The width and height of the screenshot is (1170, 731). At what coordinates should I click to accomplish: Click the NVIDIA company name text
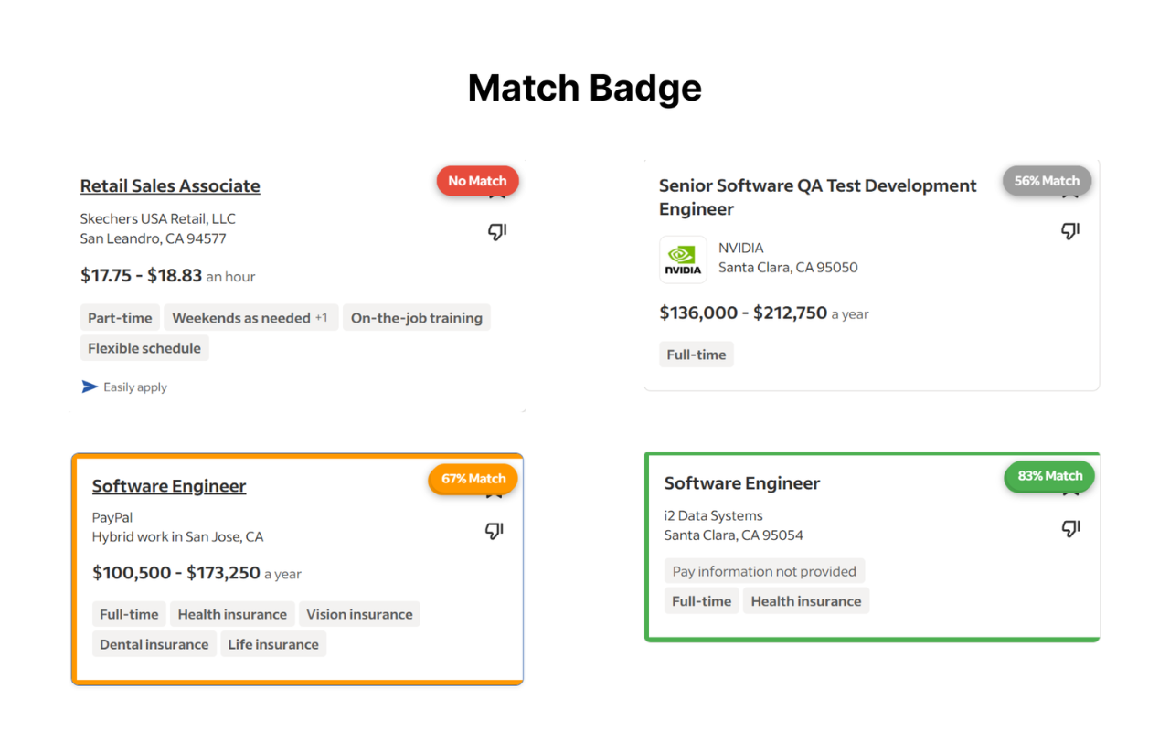pos(741,248)
